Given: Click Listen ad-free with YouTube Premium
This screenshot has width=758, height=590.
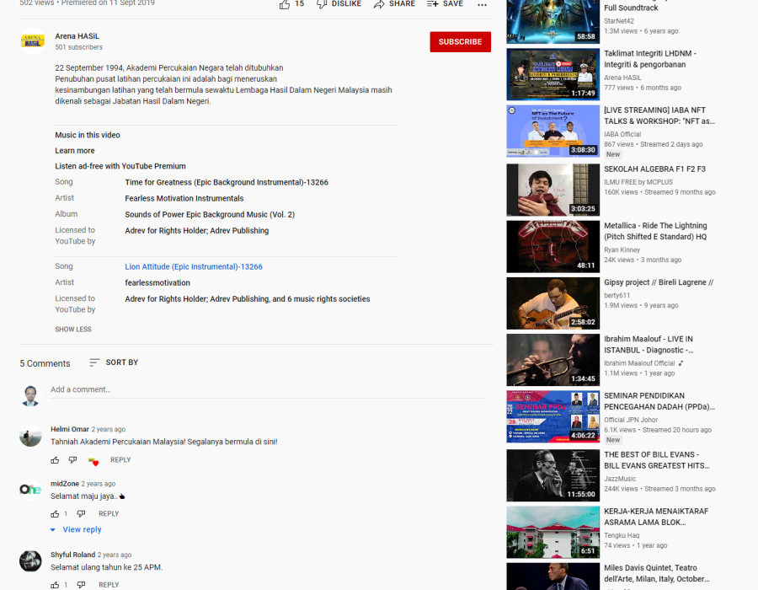Looking at the screenshot, I should click(x=120, y=166).
